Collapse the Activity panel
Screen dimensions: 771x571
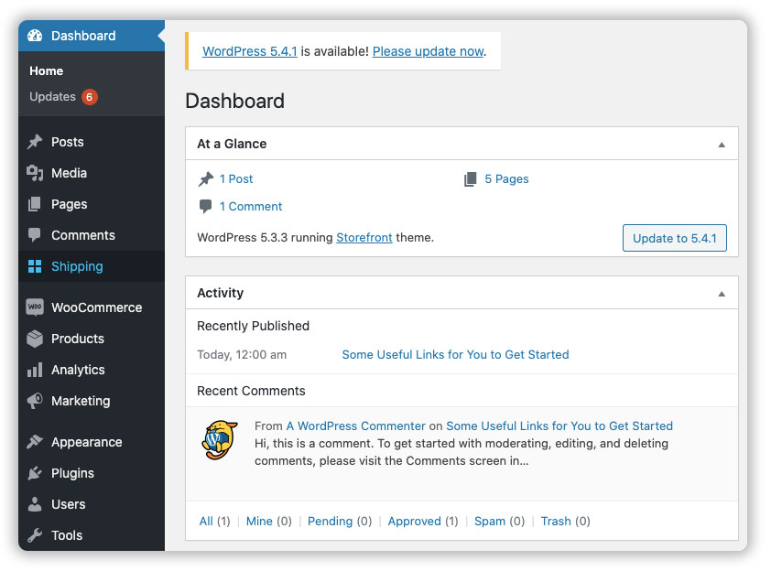722,294
